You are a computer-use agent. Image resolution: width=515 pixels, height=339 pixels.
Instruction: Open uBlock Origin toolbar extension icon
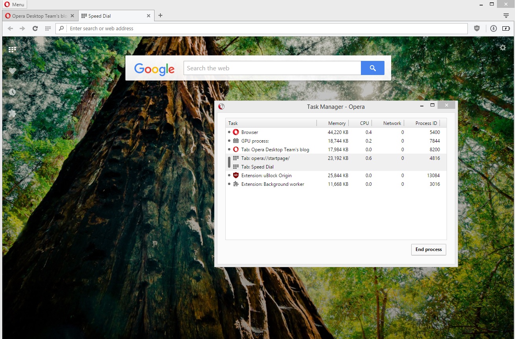pyautogui.click(x=477, y=28)
